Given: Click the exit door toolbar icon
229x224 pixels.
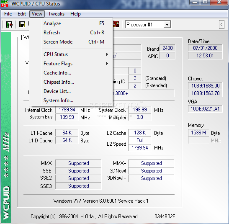Looking at the screenshot, I should pos(9,24).
